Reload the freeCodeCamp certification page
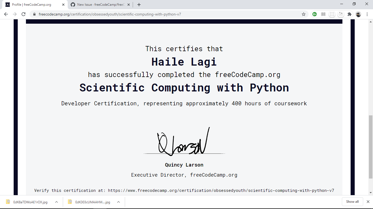Viewport: 373px width, 209px height. click(x=23, y=14)
